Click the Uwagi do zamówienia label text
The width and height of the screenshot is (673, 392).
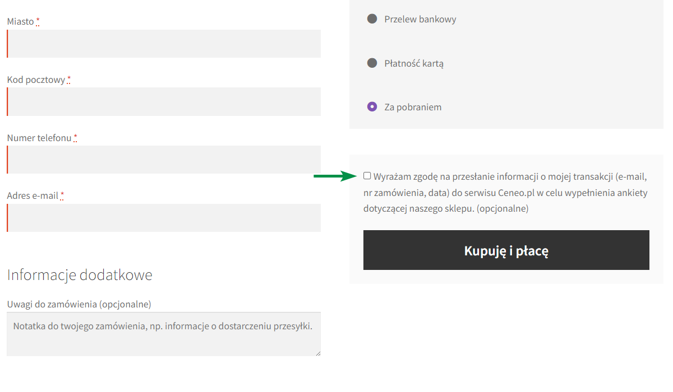click(79, 304)
